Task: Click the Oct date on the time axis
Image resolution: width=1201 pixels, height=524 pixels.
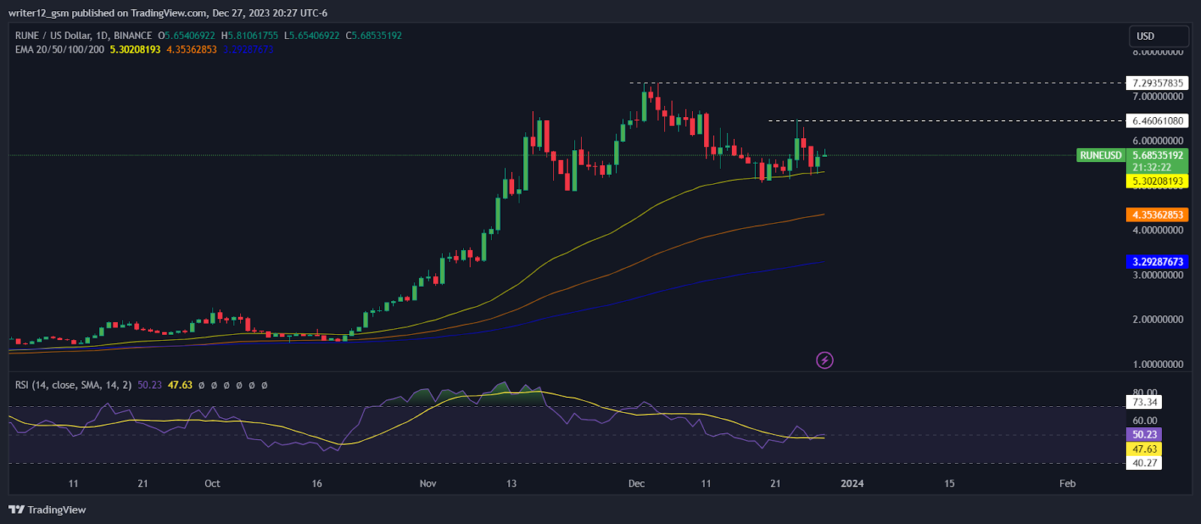Action: (212, 483)
